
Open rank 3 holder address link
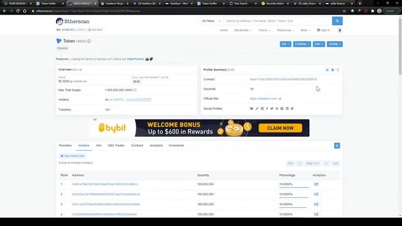pos(106,204)
